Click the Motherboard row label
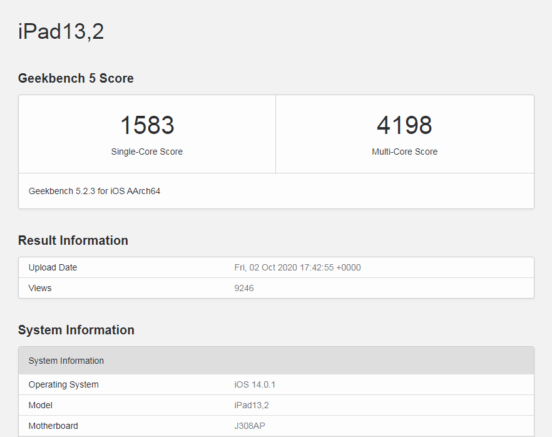552x437 pixels. click(x=53, y=426)
